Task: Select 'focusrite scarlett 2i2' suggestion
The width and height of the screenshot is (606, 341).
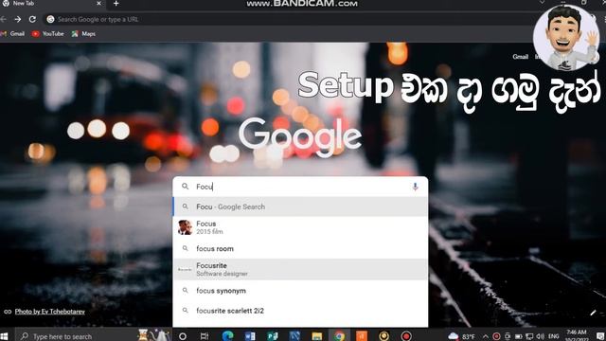Action: click(300, 311)
